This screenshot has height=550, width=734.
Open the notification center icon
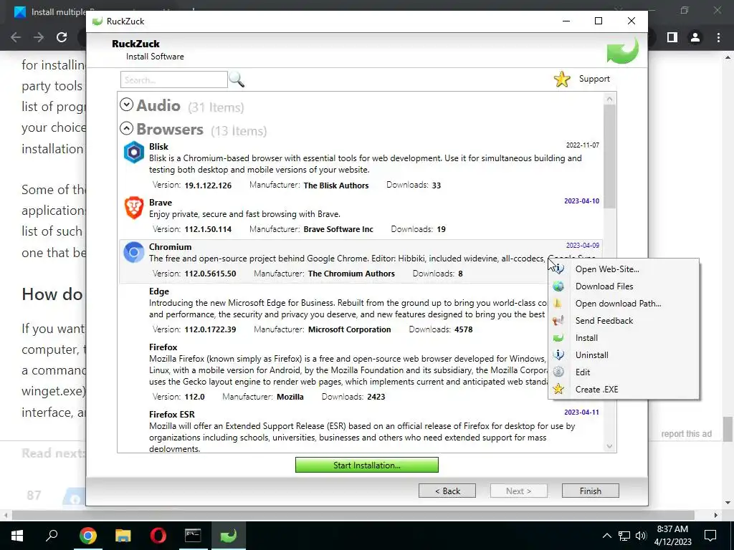click(x=710, y=536)
